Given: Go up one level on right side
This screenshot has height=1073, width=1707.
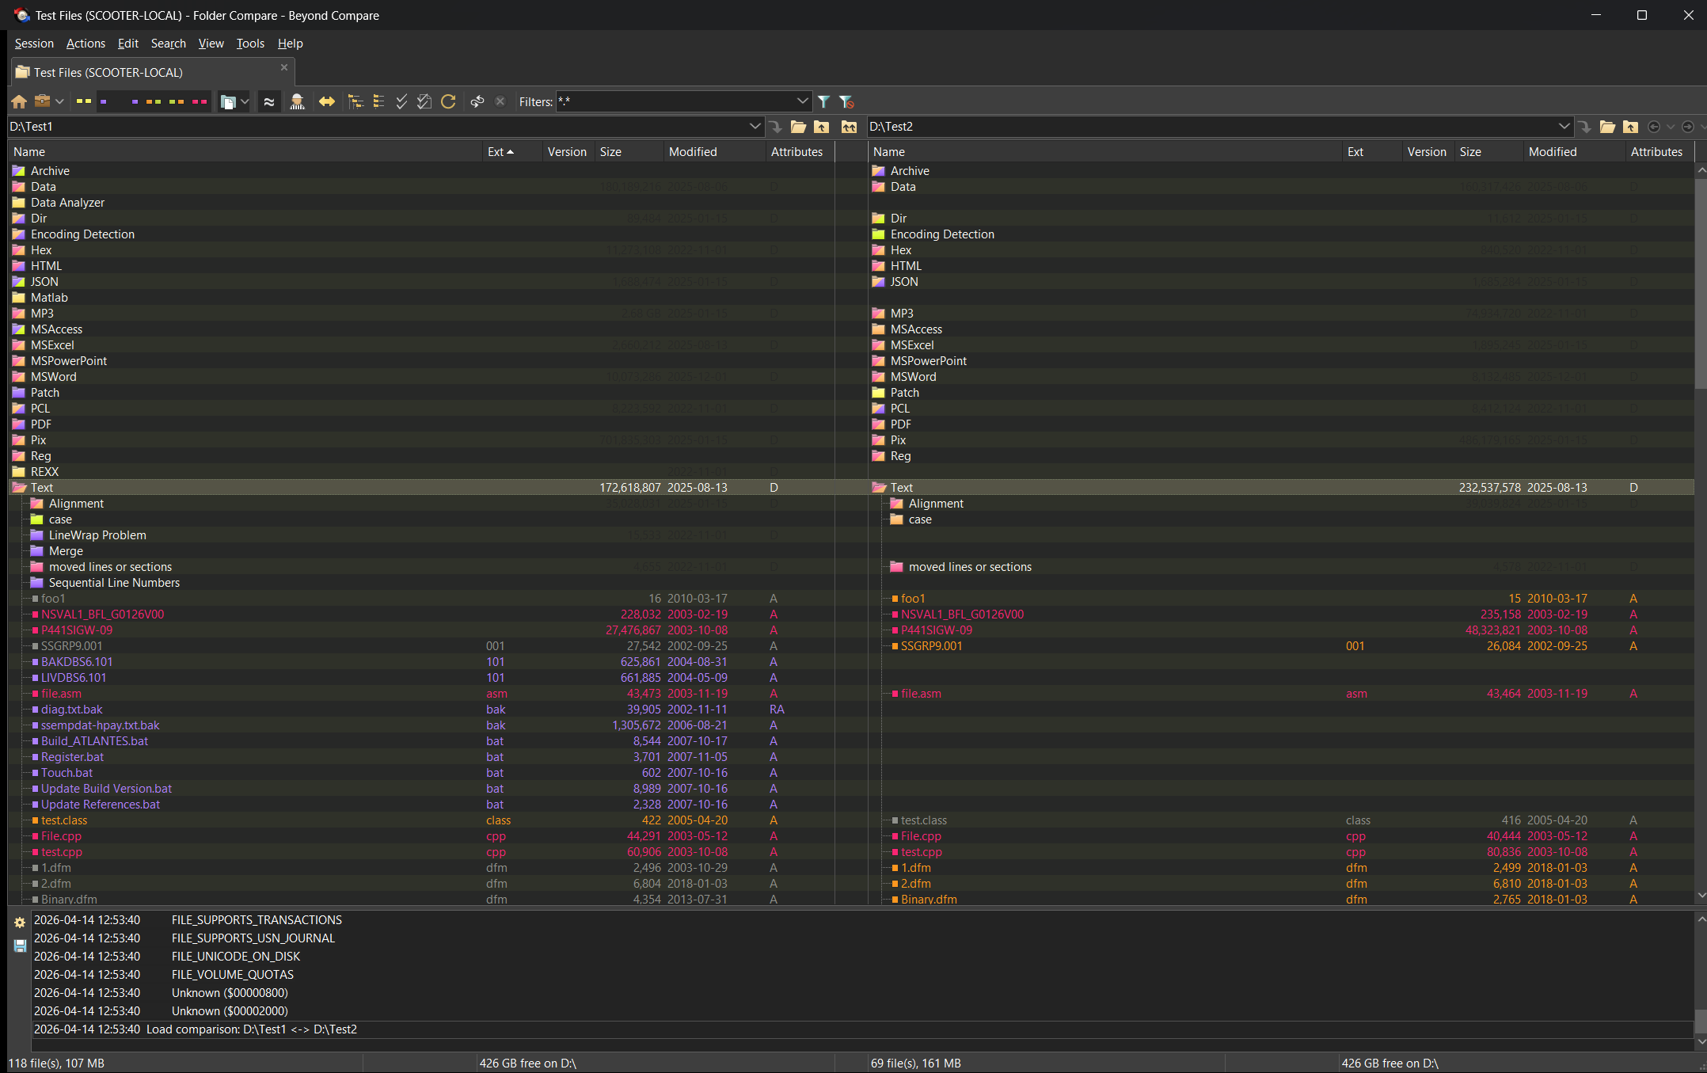Looking at the screenshot, I should click(x=1630, y=127).
